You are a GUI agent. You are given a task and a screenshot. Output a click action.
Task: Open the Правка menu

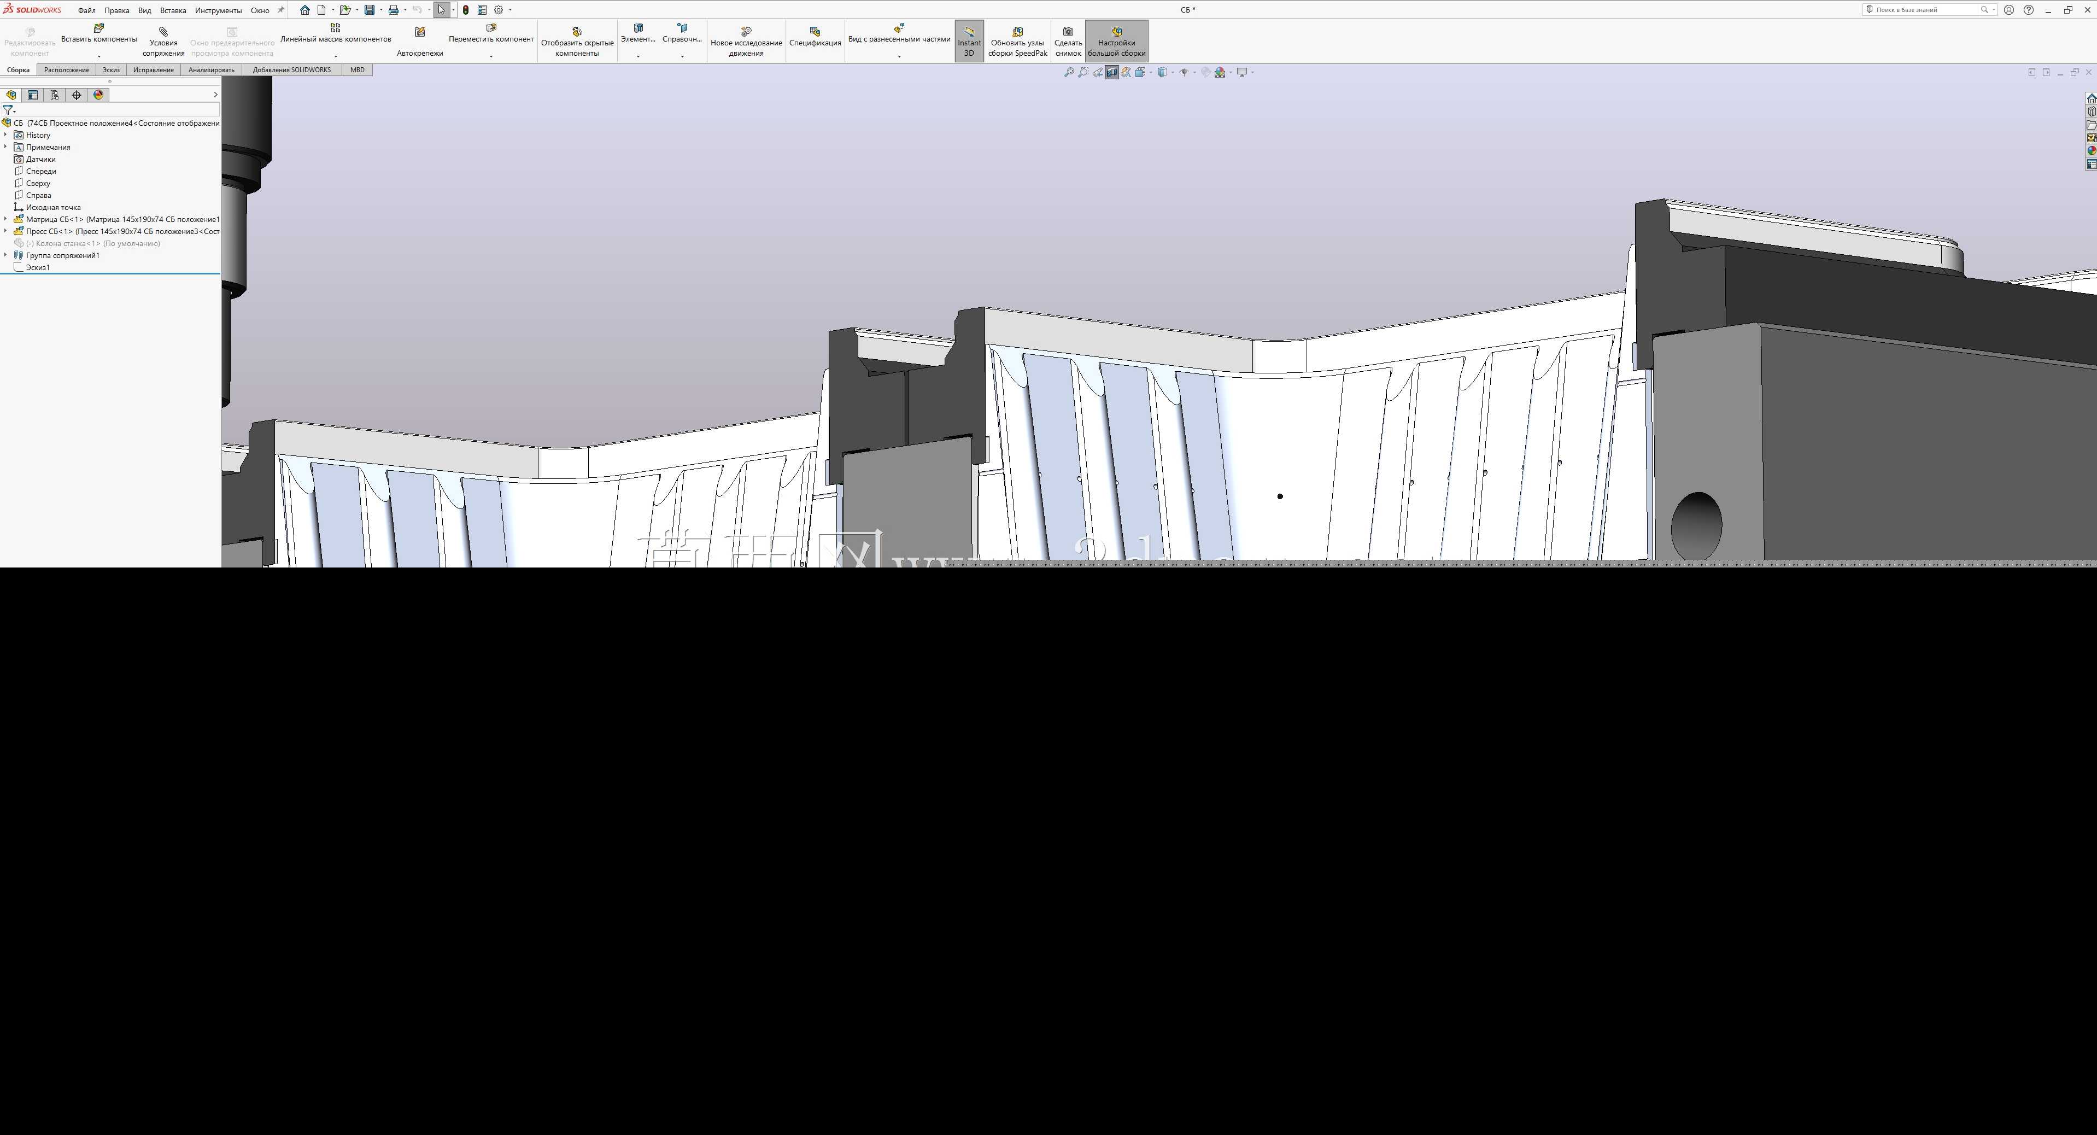[116, 10]
